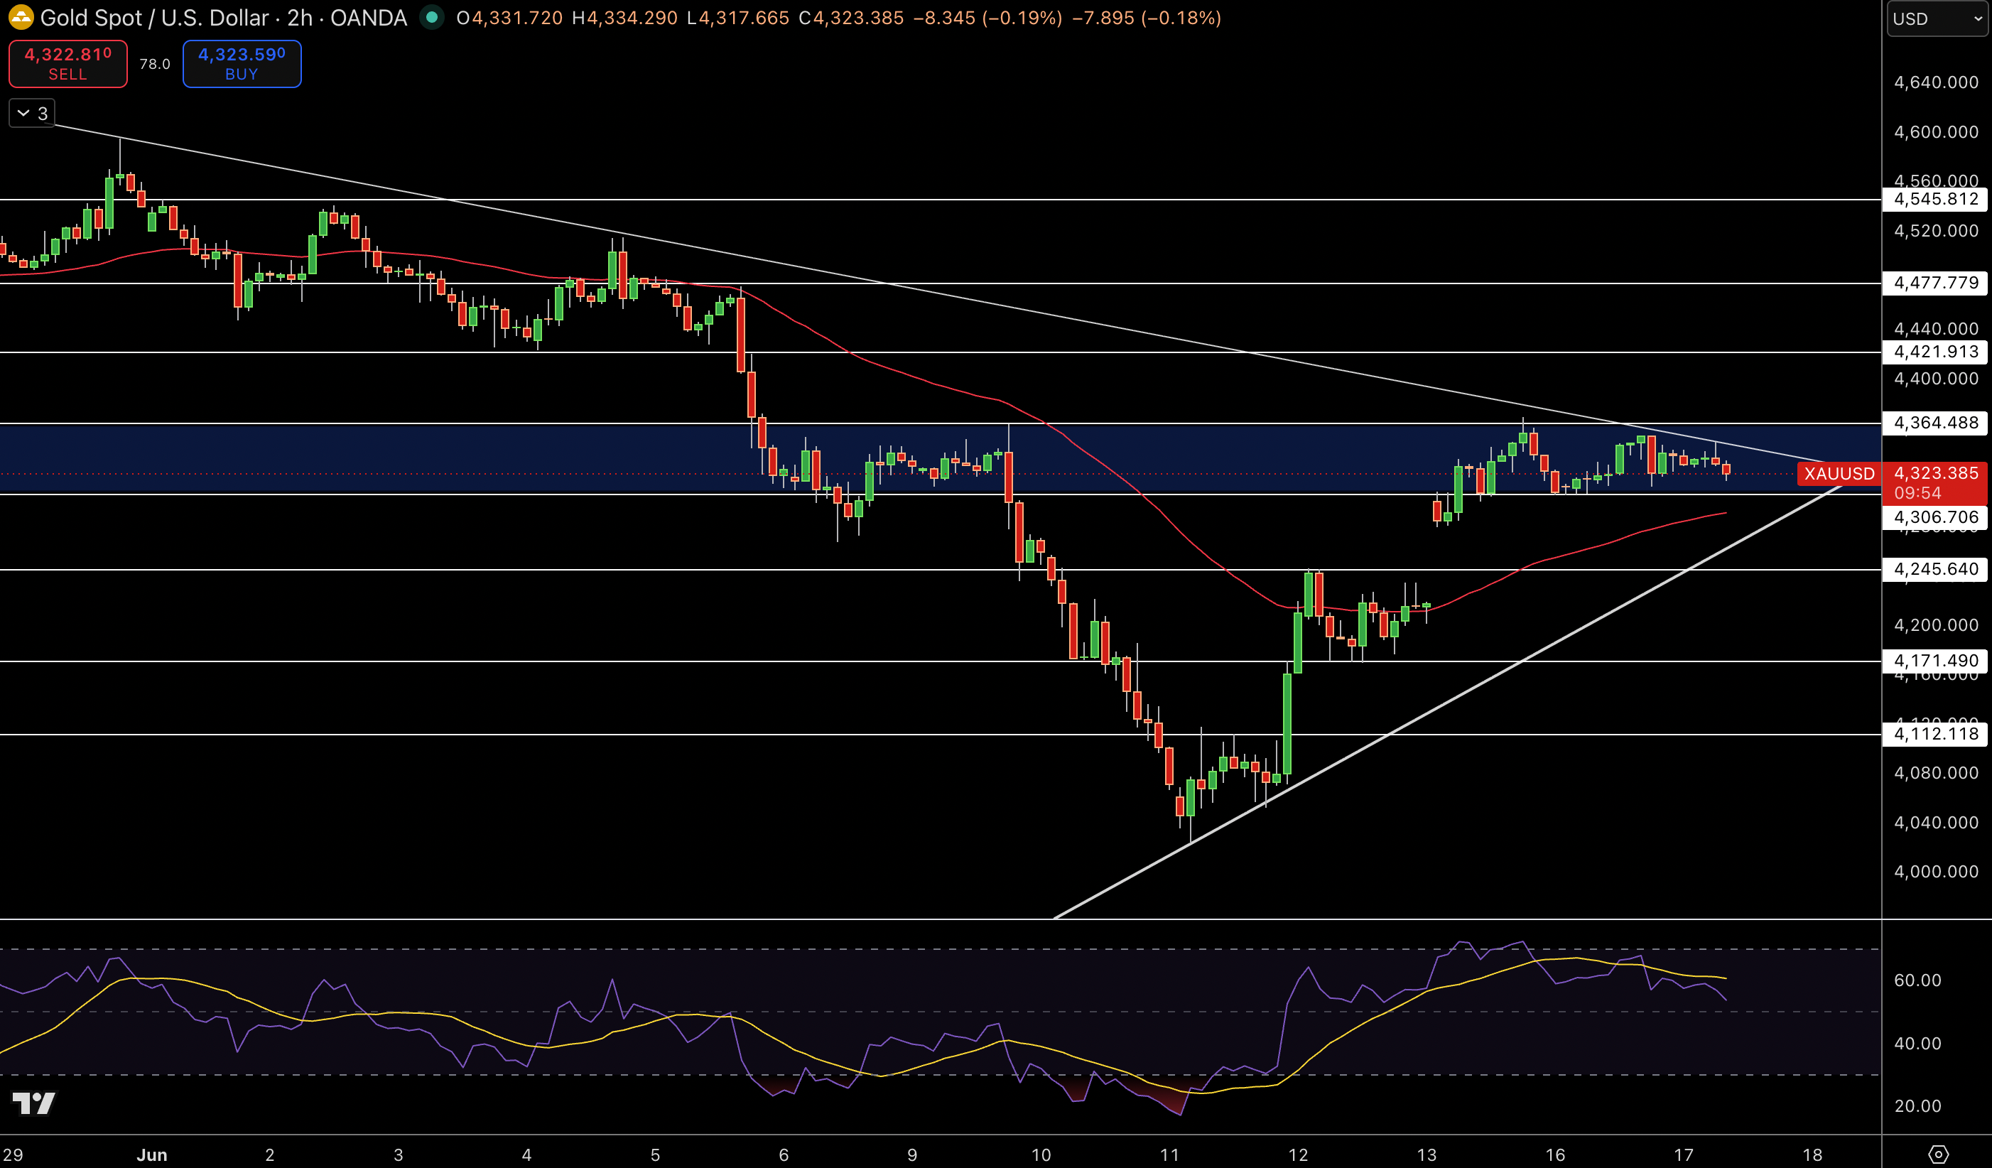The width and height of the screenshot is (1992, 1168).
Task: Select the 4,477.779 price level label
Action: point(1936,283)
